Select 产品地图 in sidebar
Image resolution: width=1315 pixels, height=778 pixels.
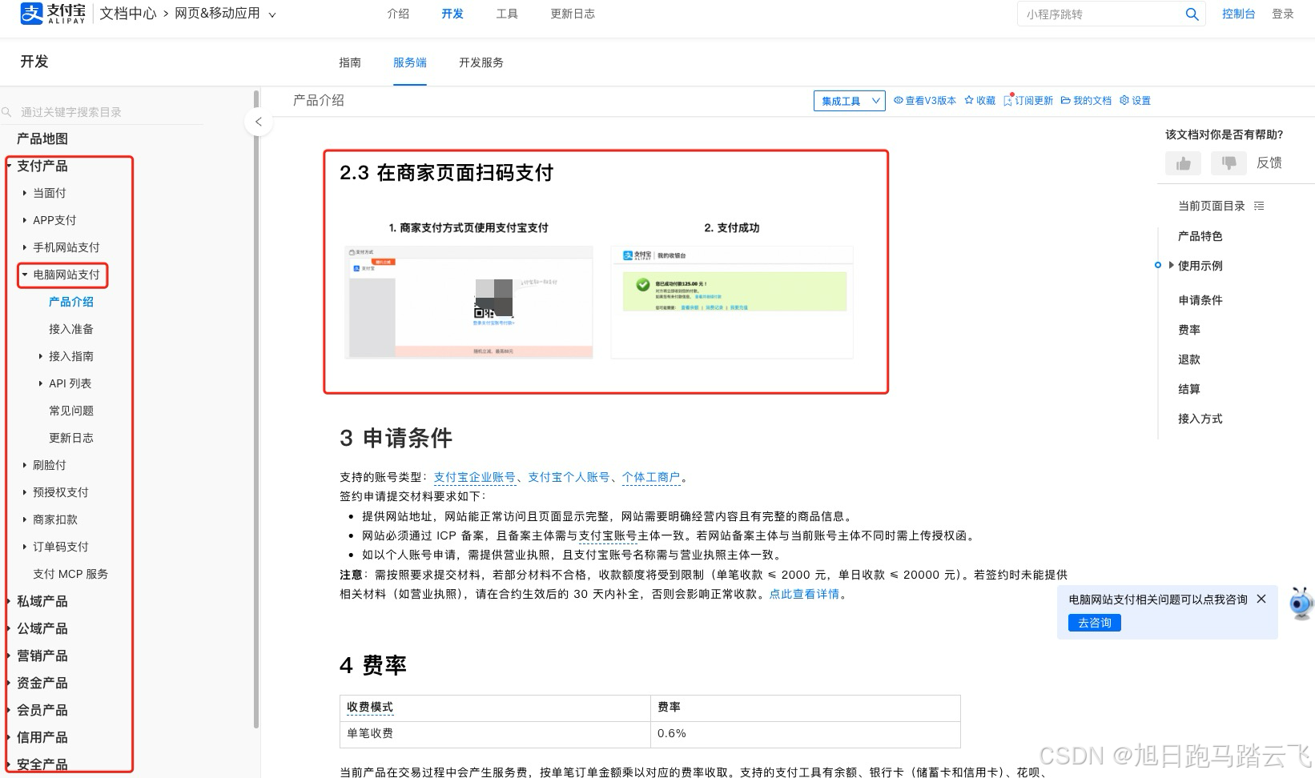(42, 138)
